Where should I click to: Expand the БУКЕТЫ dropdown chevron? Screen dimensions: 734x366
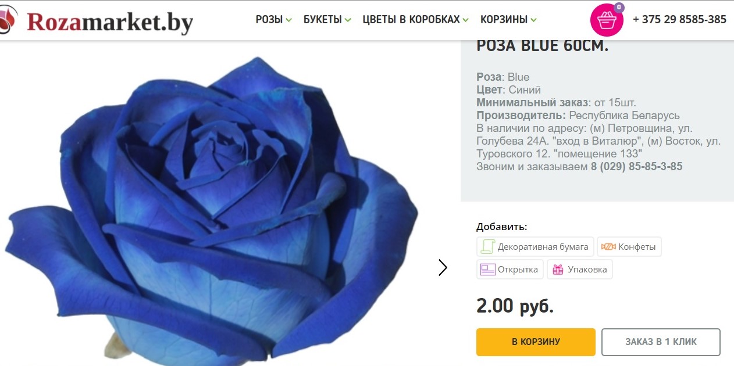[348, 20]
